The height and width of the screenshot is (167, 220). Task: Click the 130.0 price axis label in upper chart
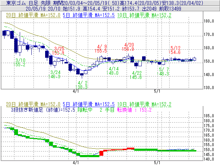click(209, 88)
